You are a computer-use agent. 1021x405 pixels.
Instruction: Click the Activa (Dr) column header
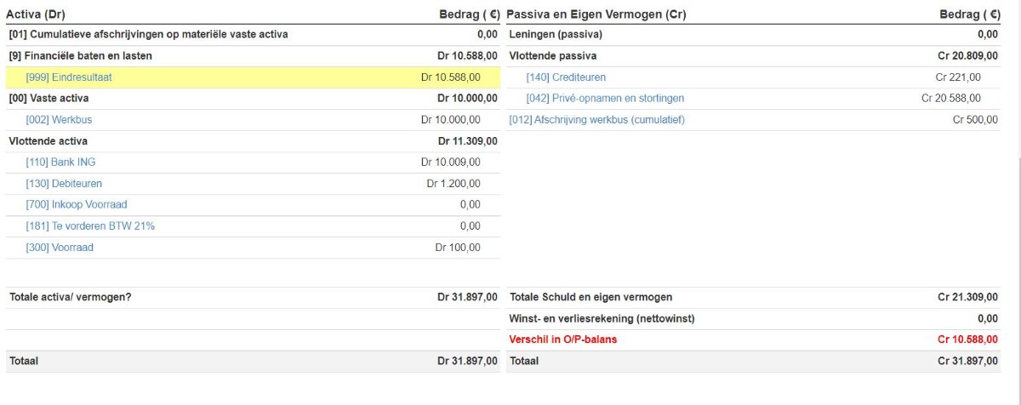pyautogui.click(x=36, y=14)
